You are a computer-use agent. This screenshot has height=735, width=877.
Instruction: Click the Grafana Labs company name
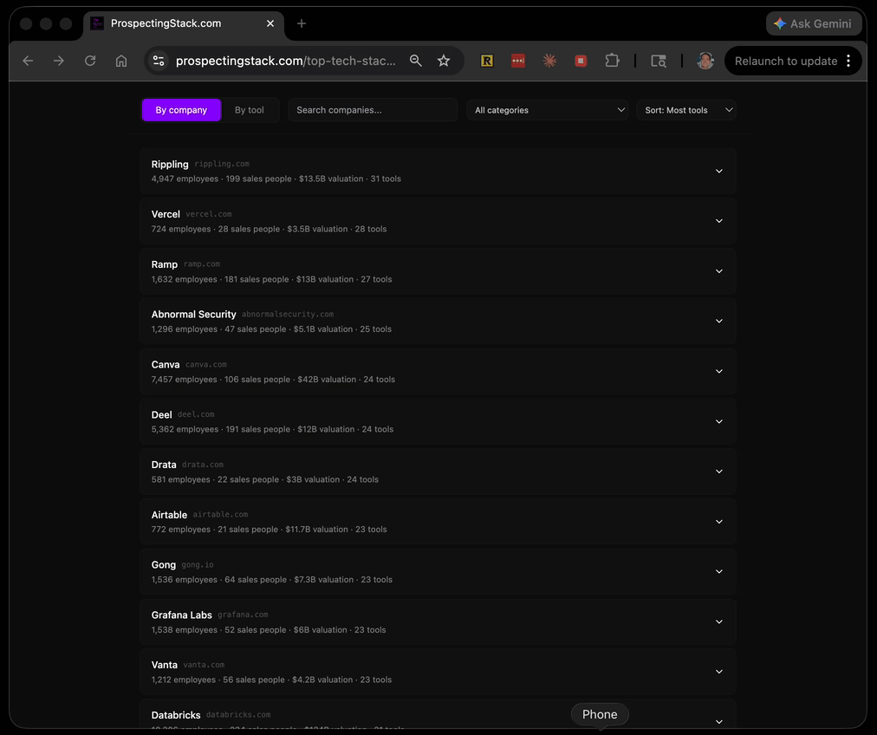tap(182, 615)
